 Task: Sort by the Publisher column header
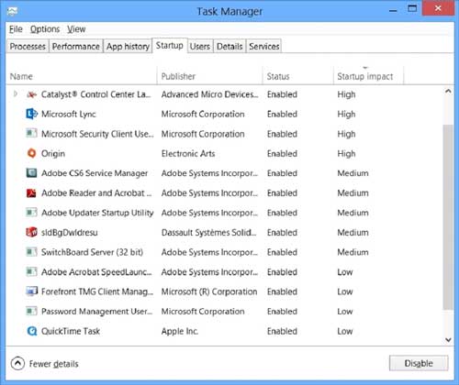tap(178, 76)
